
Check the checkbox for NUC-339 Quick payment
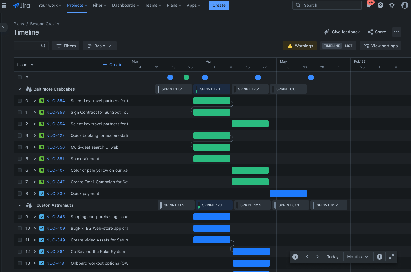[x=19, y=194]
